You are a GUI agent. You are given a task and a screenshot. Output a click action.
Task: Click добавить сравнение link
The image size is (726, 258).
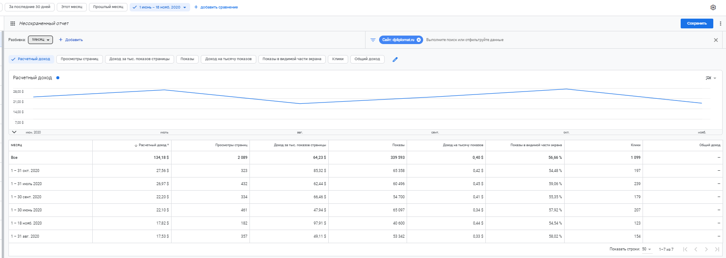pos(216,7)
